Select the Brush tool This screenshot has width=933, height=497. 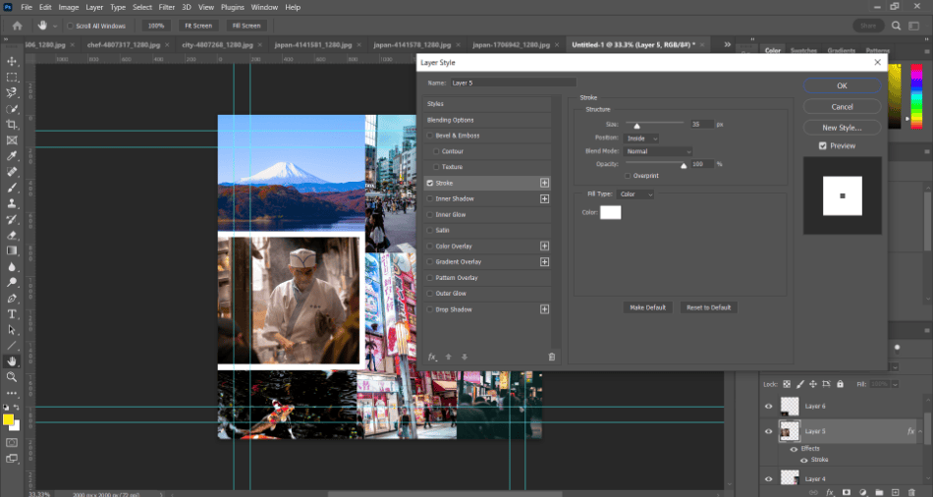point(12,188)
